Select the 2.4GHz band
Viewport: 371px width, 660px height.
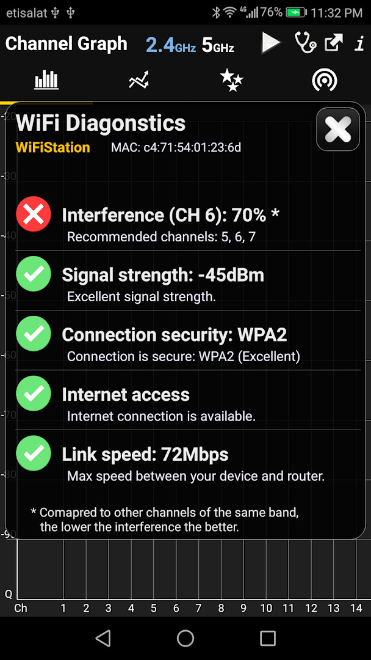tap(171, 45)
